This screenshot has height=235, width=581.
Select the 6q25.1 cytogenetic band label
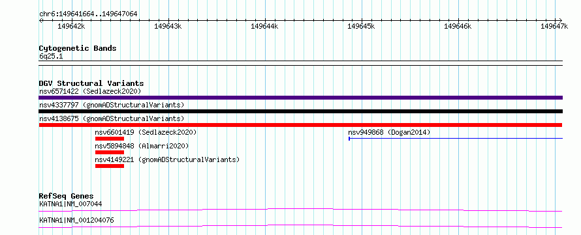pos(51,57)
